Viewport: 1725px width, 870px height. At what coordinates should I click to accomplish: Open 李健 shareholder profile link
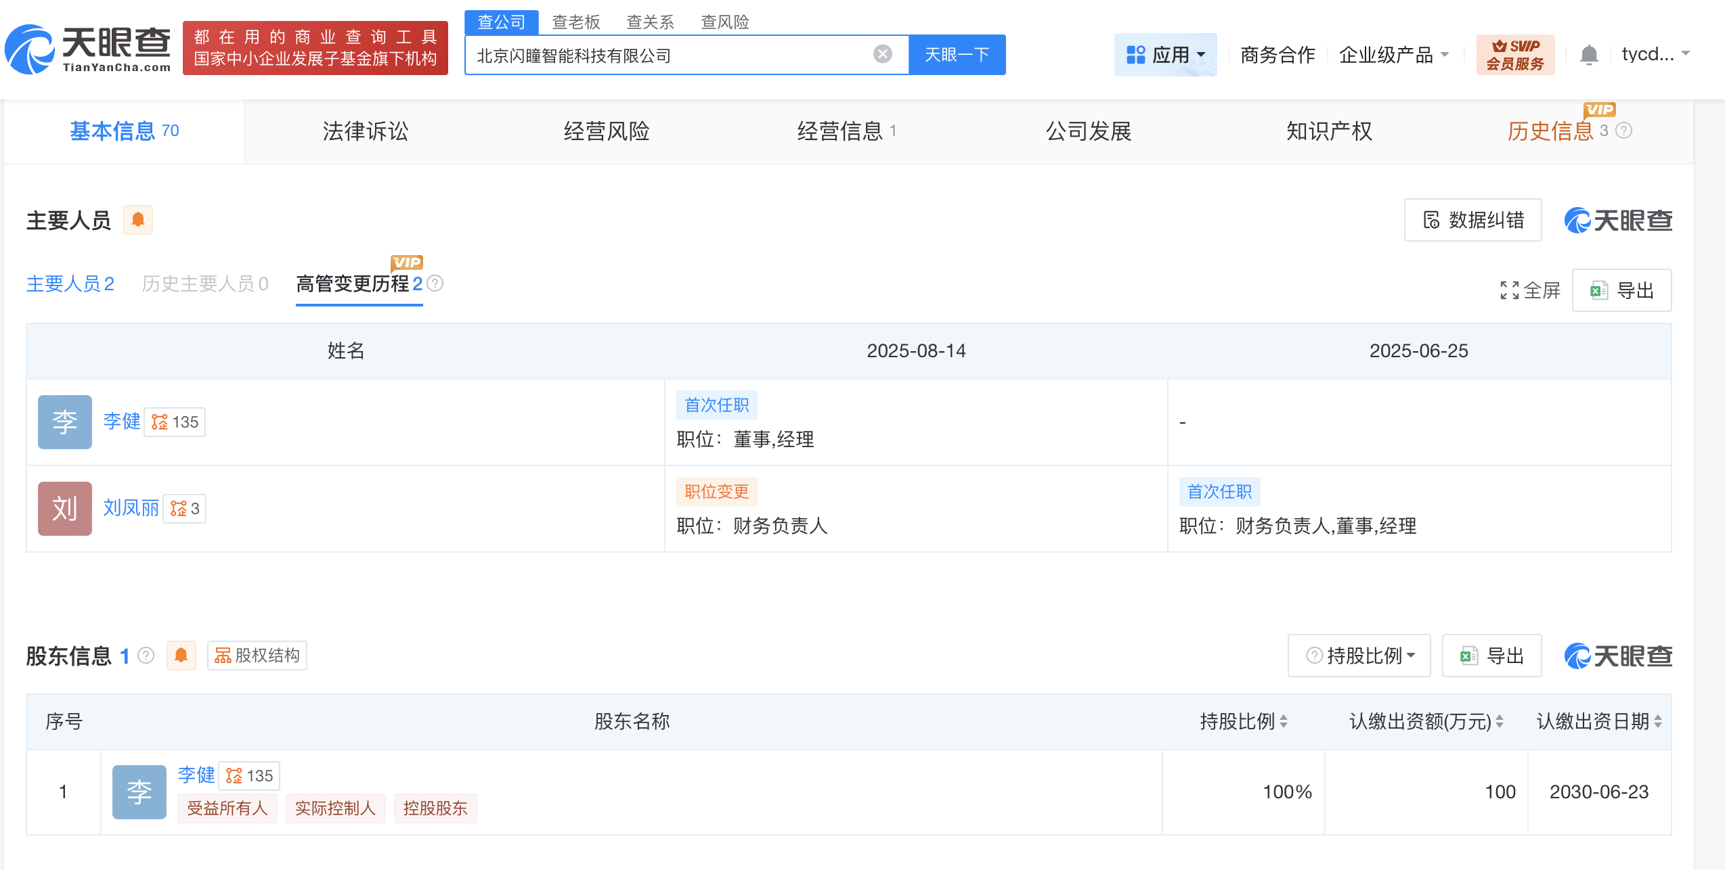(x=196, y=775)
